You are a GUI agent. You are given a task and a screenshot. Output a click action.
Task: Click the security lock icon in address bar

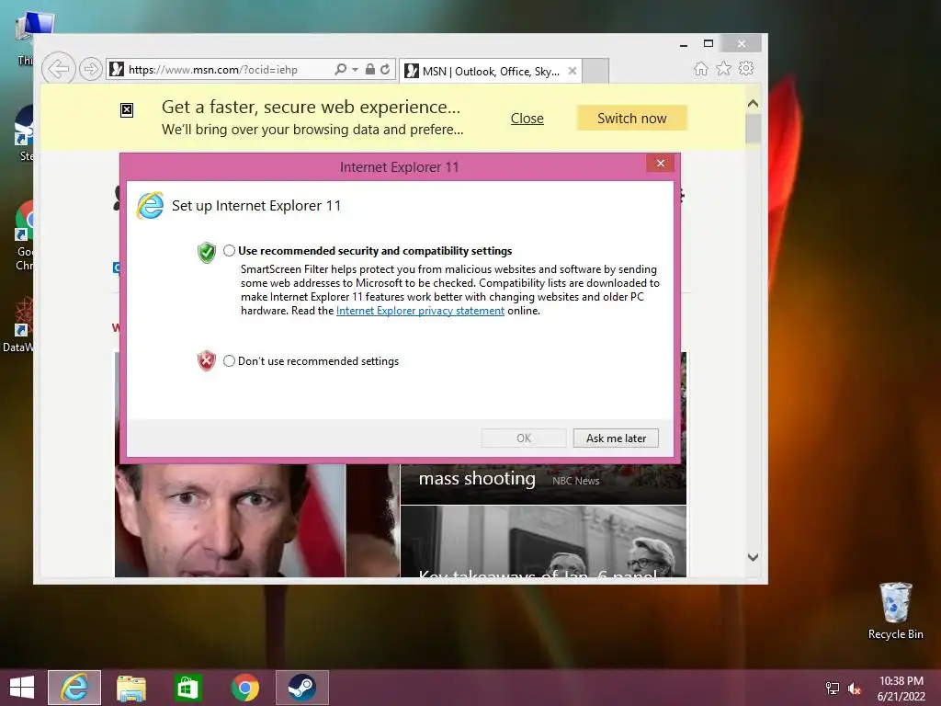(370, 69)
